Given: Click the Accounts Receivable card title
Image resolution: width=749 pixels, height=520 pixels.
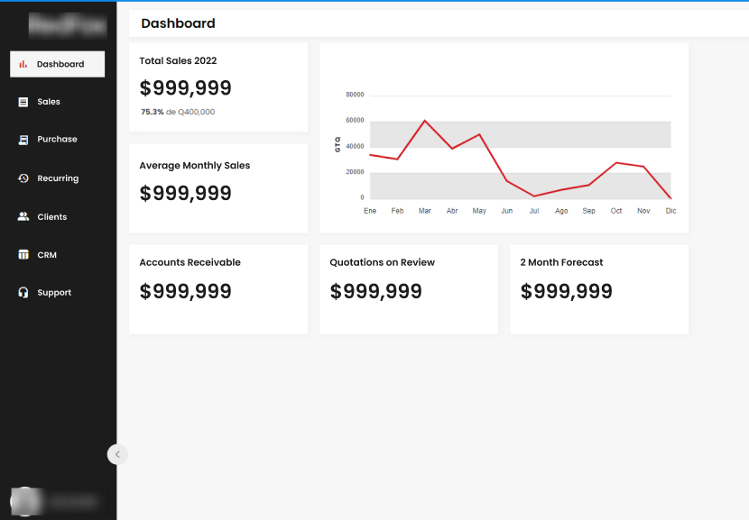Looking at the screenshot, I should pos(190,262).
